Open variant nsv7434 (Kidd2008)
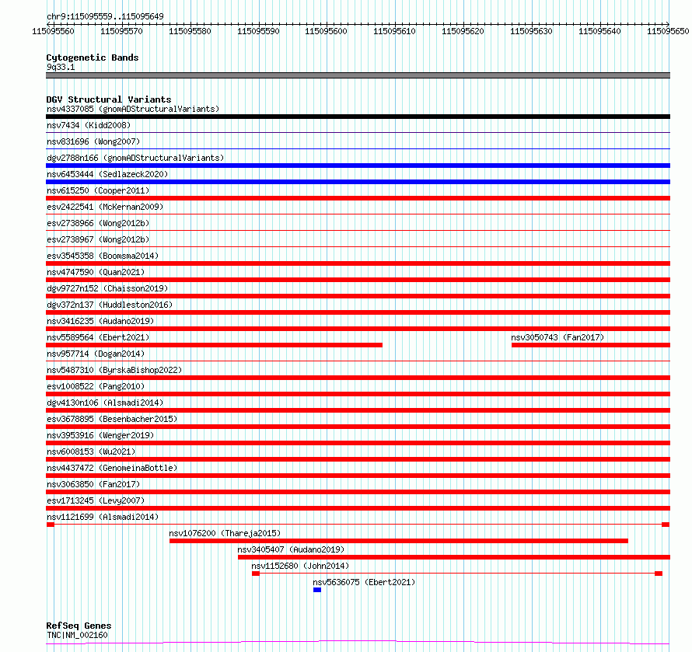The width and height of the screenshot is (692, 652). [x=89, y=125]
